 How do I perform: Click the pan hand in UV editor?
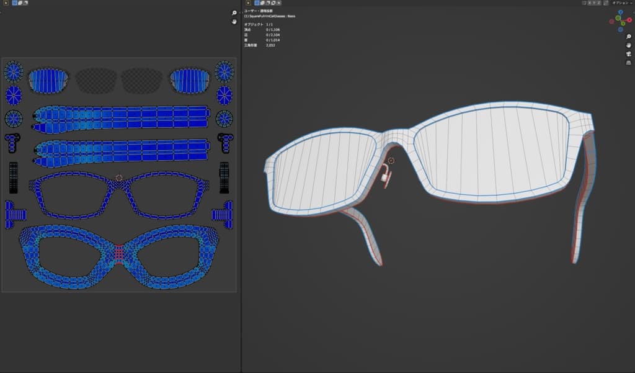[234, 22]
